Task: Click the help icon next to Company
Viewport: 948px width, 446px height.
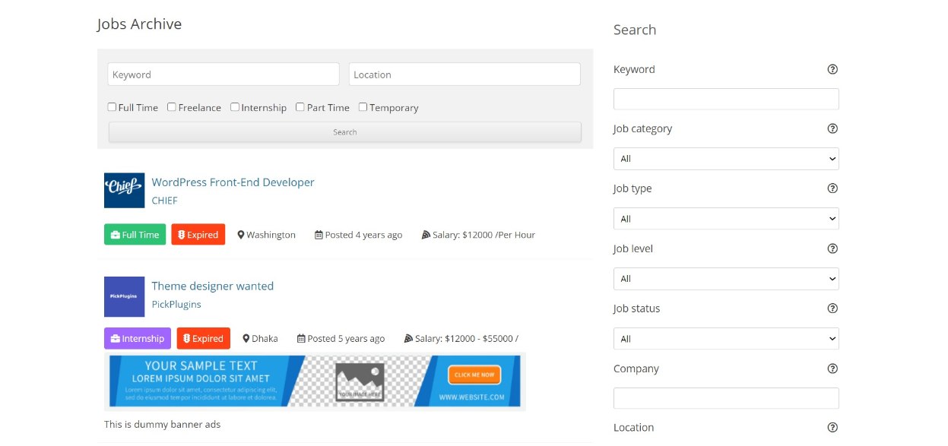Action: 832,369
